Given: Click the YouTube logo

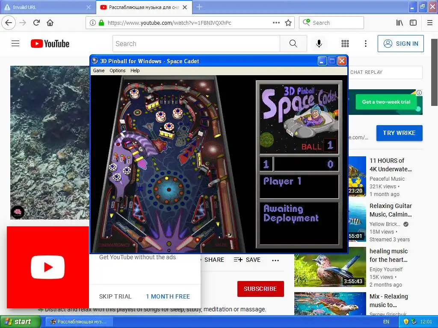Looking at the screenshot, I should [x=50, y=44].
